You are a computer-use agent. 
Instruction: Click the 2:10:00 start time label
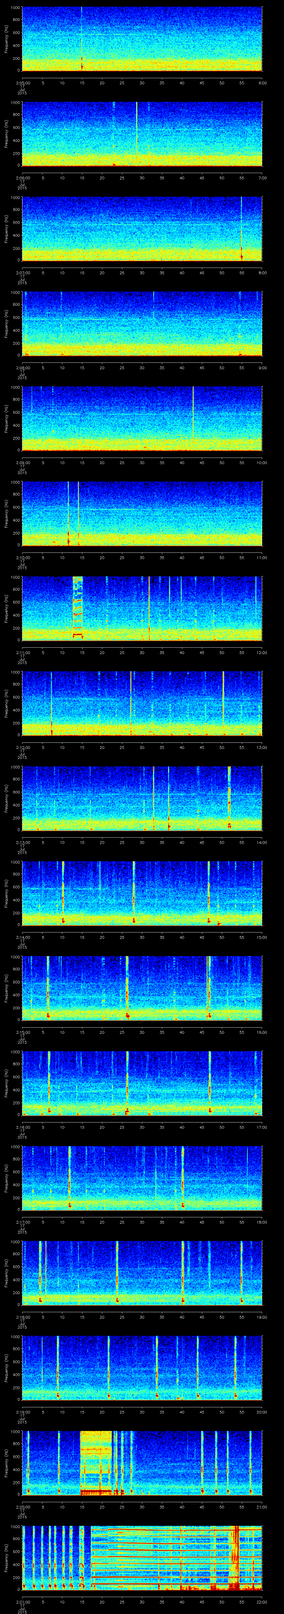click(x=22, y=558)
